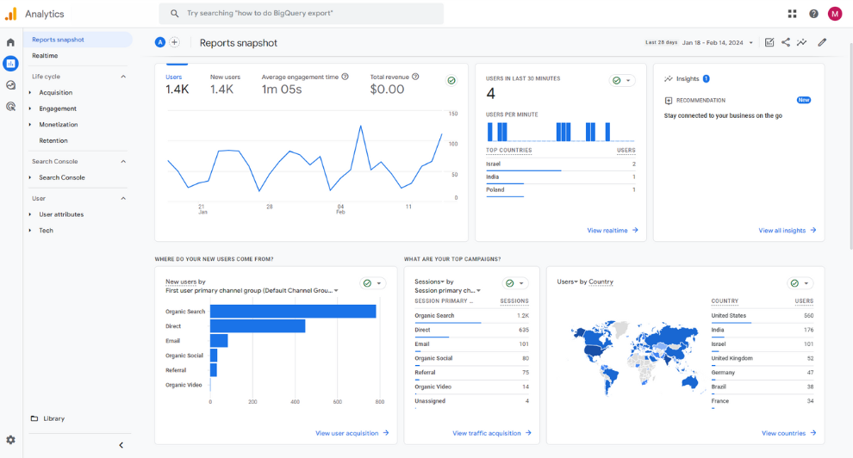Collapse the Search Console section
Screen dimensions: 853x458
[x=123, y=161]
